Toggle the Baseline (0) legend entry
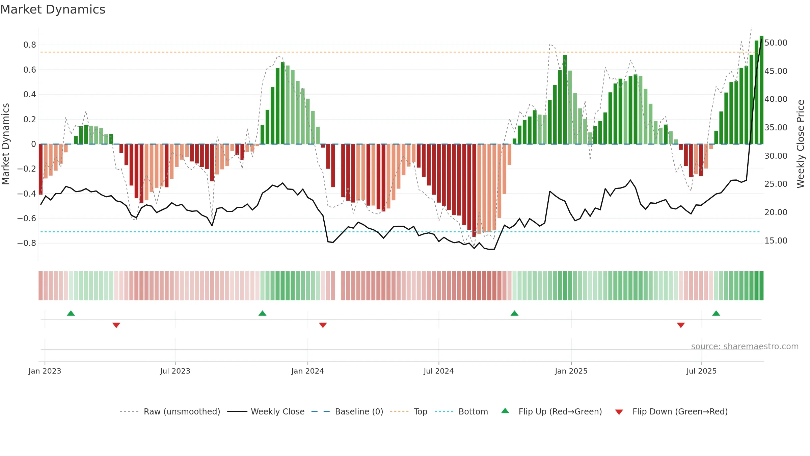The image size is (810, 456). [x=347, y=411]
